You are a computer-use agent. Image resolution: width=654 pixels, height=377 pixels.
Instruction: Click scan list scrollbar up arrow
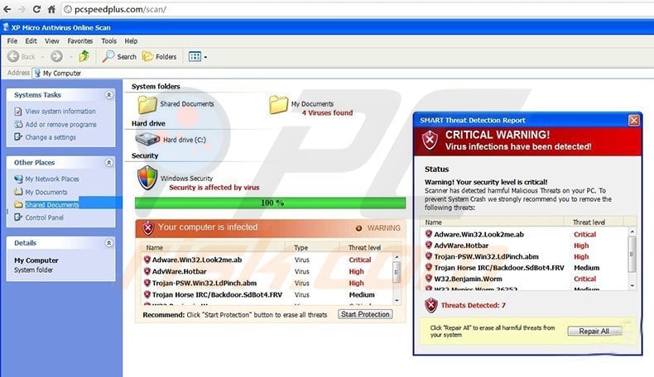coord(397,257)
